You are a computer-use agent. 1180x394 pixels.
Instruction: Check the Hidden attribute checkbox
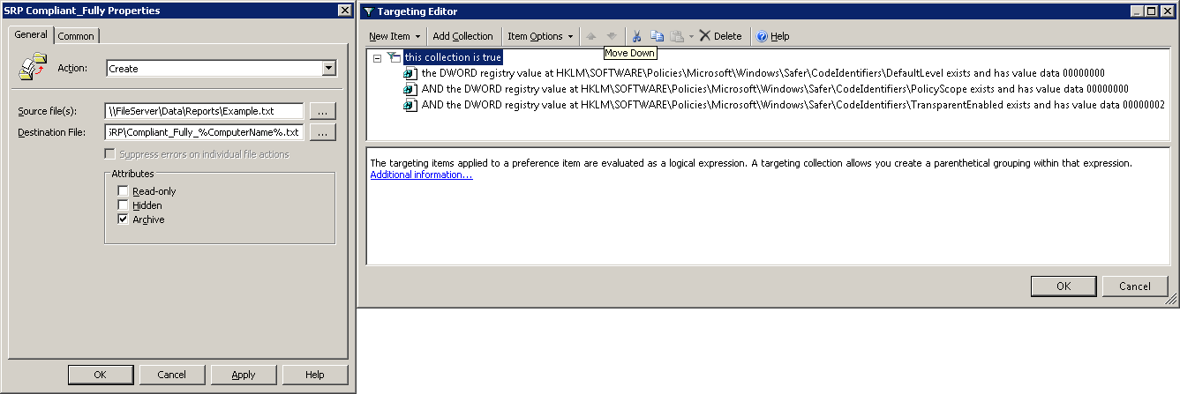pyautogui.click(x=124, y=205)
